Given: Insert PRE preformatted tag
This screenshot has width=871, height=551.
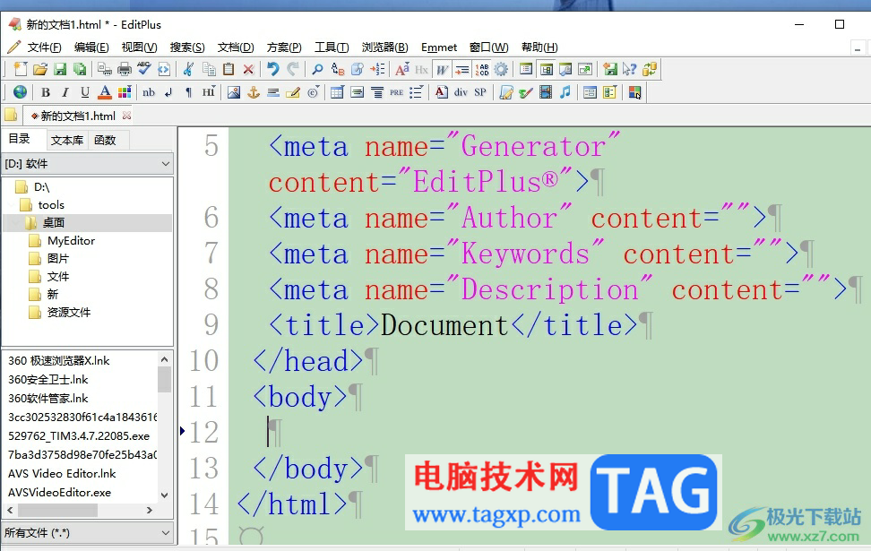Looking at the screenshot, I should (397, 92).
